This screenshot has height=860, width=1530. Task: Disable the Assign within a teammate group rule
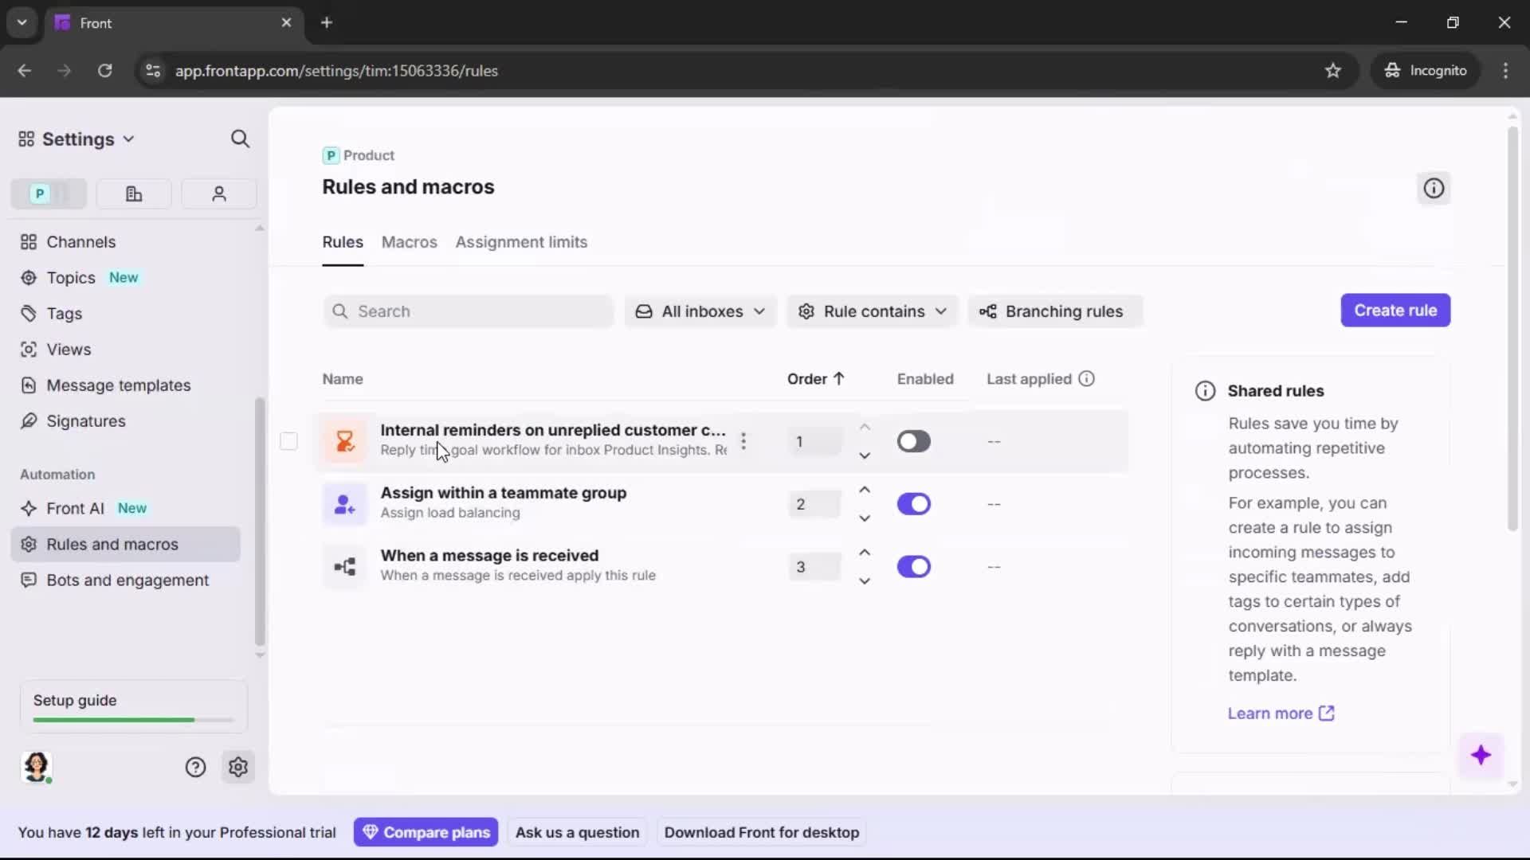coord(914,503)
